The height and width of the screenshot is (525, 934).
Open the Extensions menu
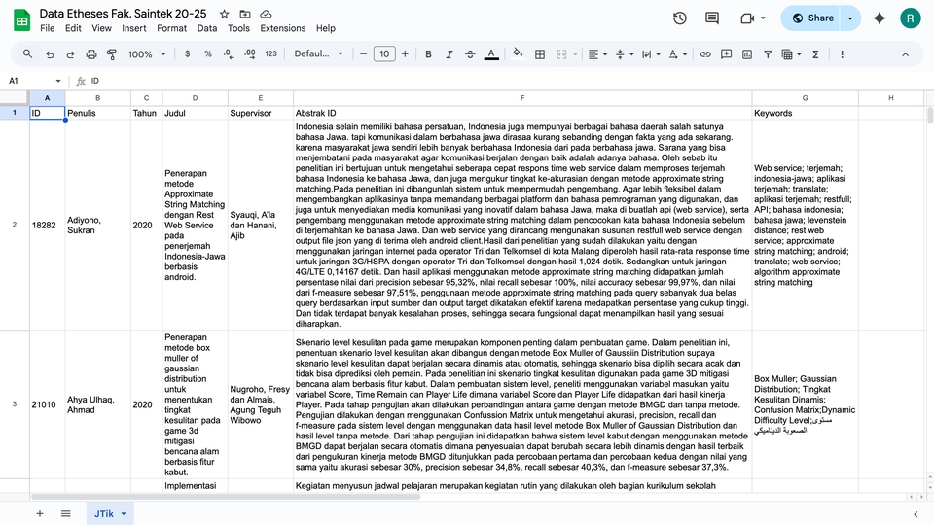pyautogui.click(x=283, y=28)
